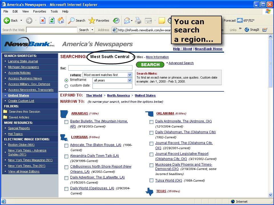Viewport: 274px width, 205px height.
Task: Click the weather Forecast cloud icon
Action: tap(240, 20)
